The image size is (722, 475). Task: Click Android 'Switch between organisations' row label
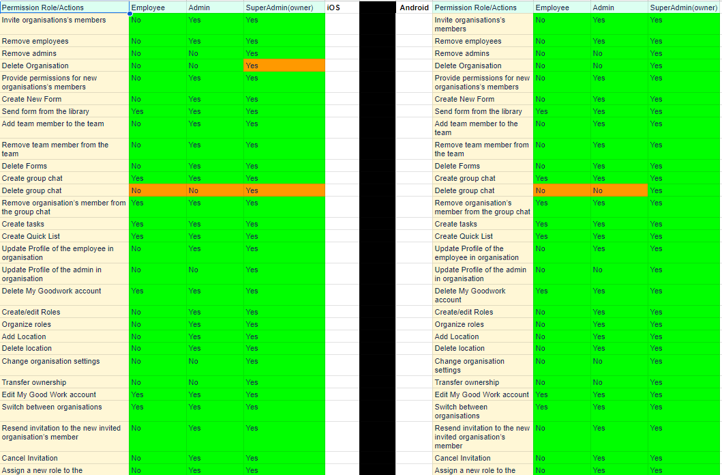click(x=483, y=411)
